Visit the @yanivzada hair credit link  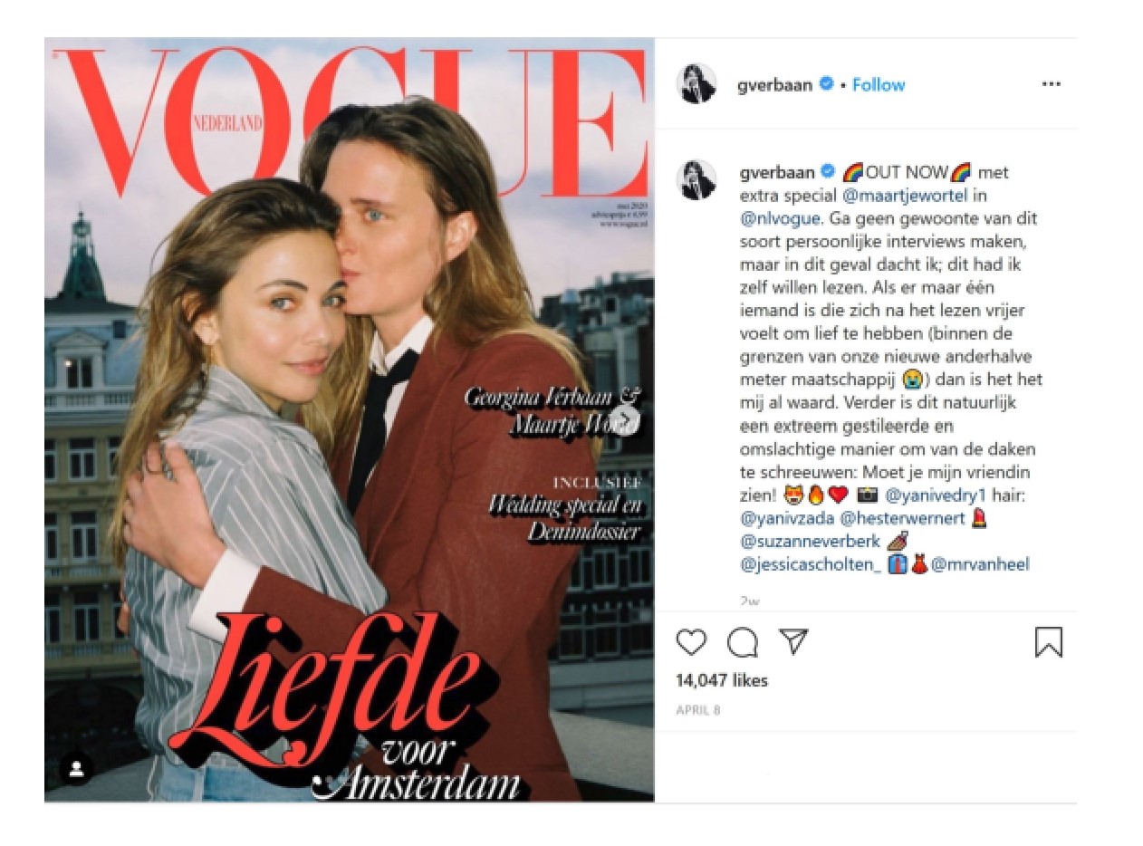tap(786, 519)
